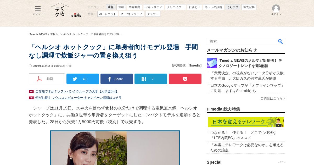Click the article main photo

[x=115, y=148]
